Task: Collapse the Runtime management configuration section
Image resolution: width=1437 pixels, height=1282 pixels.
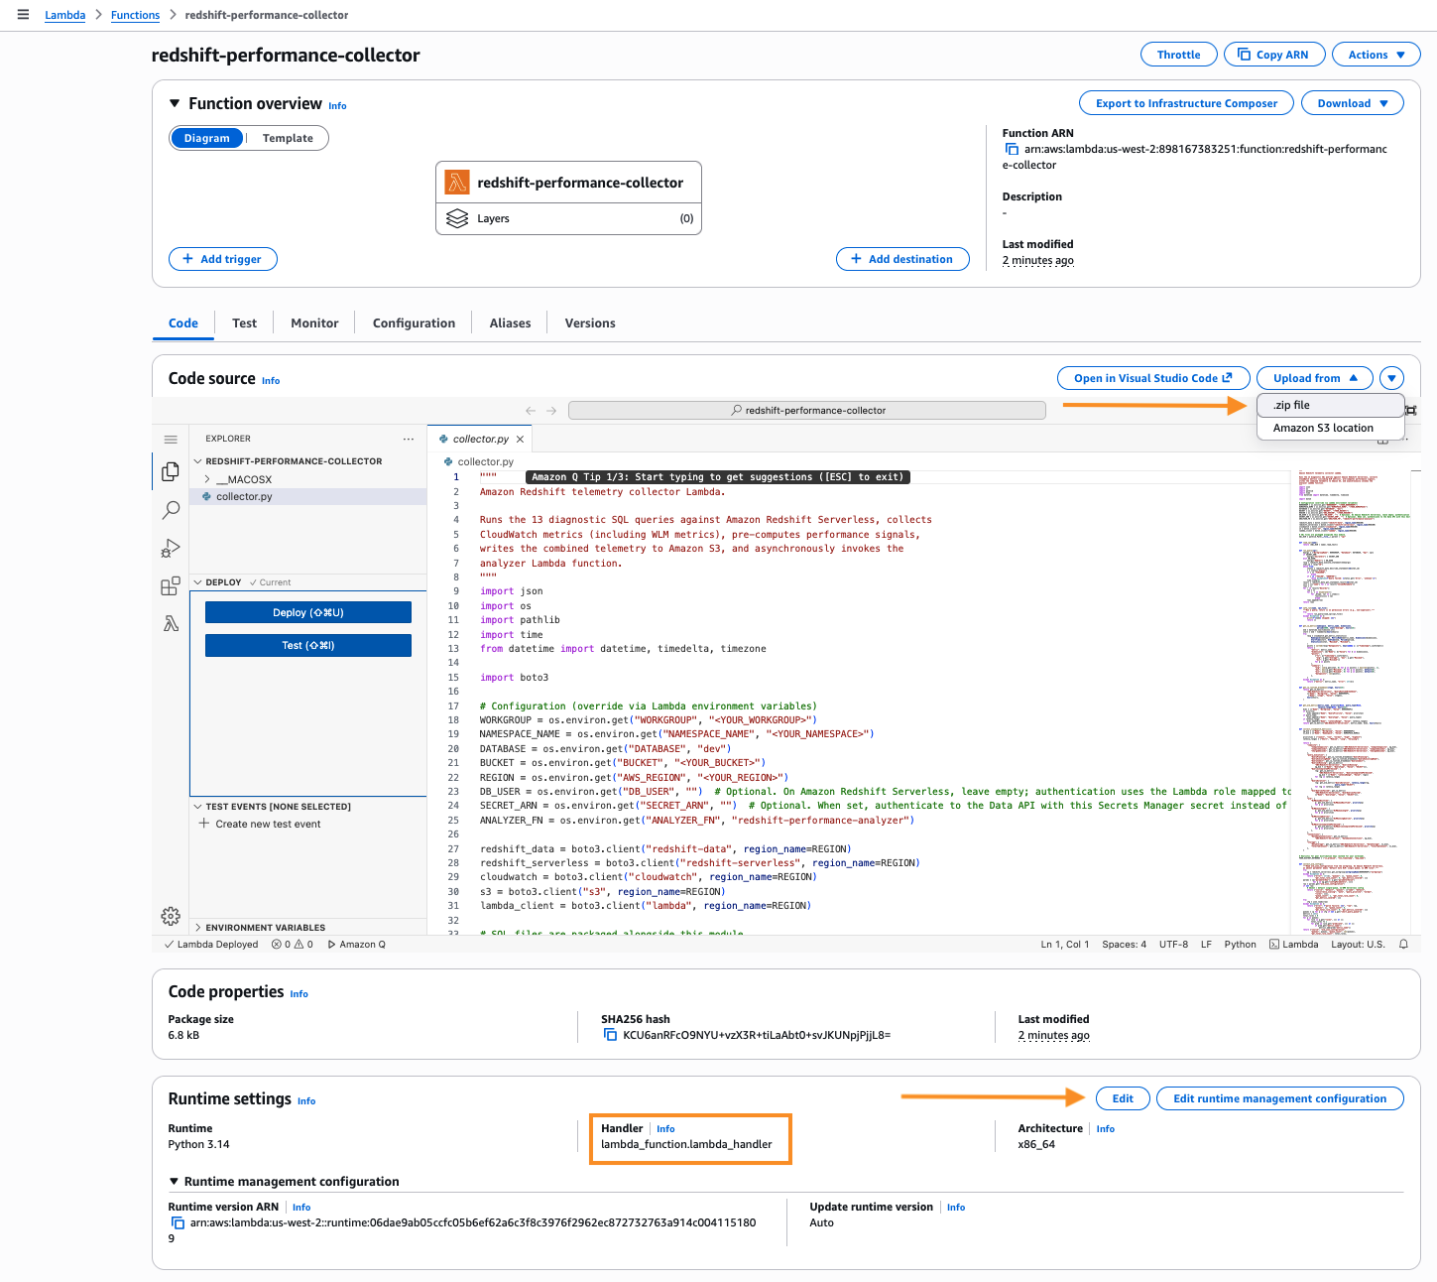Action: (x=175, y=1181)
